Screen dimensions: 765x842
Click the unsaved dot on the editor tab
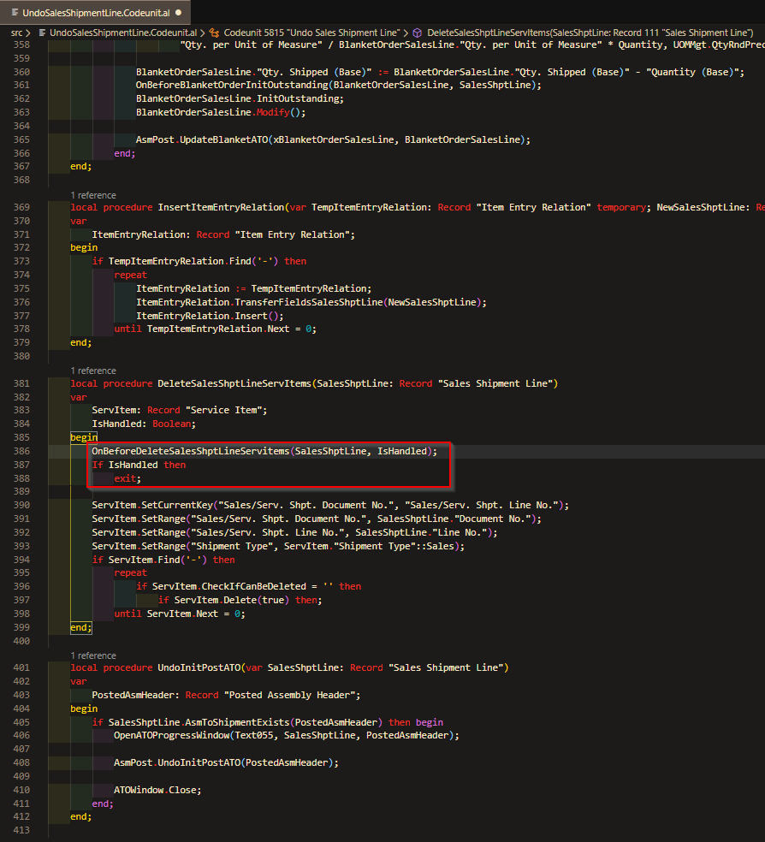point(178,12)
